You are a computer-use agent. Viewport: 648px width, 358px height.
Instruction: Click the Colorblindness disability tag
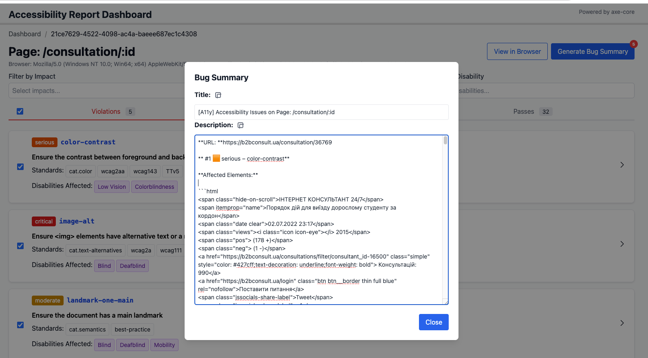point(154,187)
